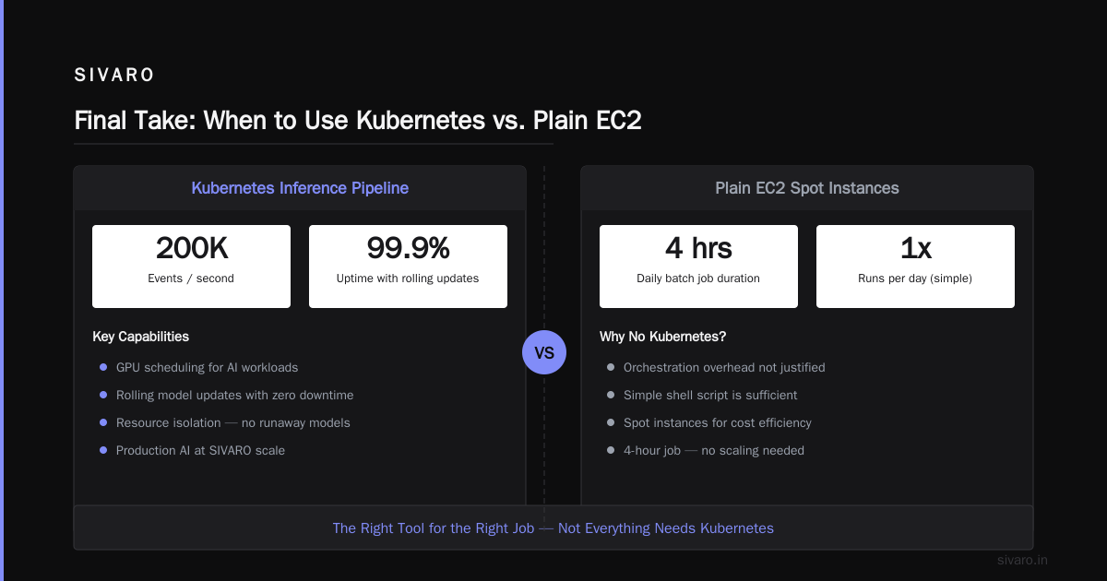Screen dimensions: 1107x581
Task: Click Rolling model updates with zero downtime
Action: click(x=234, y=395)
